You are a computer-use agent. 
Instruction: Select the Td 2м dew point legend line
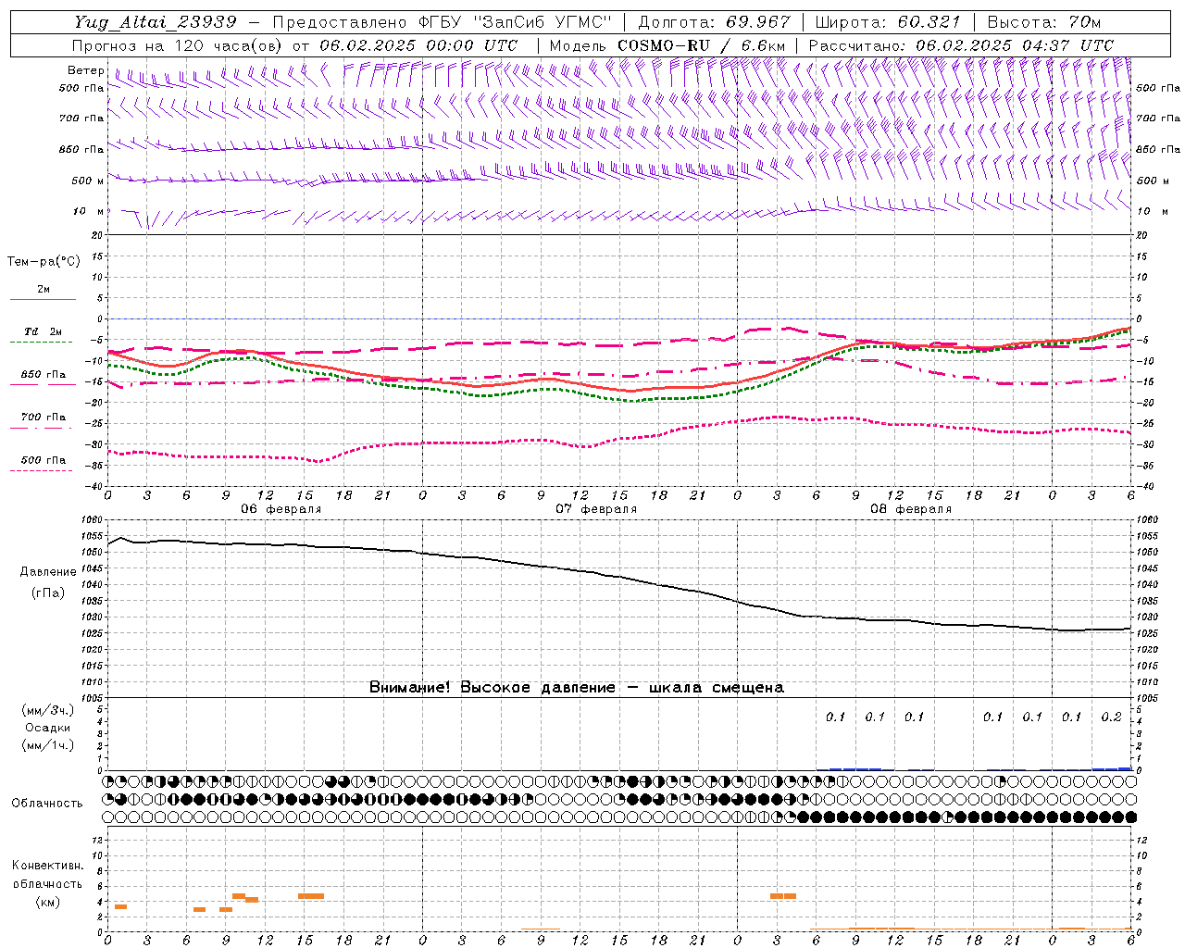pyautogui.click(x=41, y=343)
